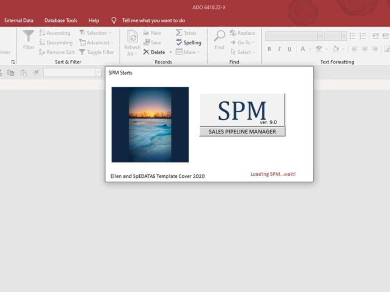
Task: Open the More records dropdown
Action: pos(188,52)
